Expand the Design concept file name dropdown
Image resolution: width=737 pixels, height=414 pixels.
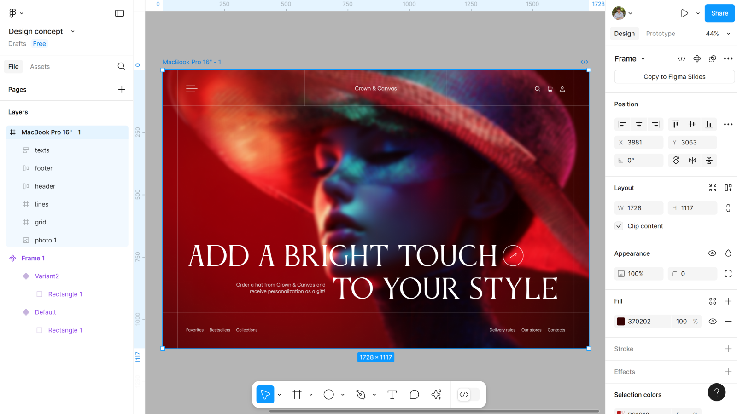click(73, 31)
